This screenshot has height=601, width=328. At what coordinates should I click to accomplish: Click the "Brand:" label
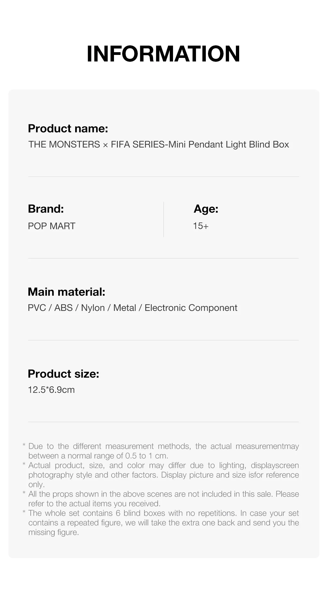pyautogui.click(x=46, y=209)
